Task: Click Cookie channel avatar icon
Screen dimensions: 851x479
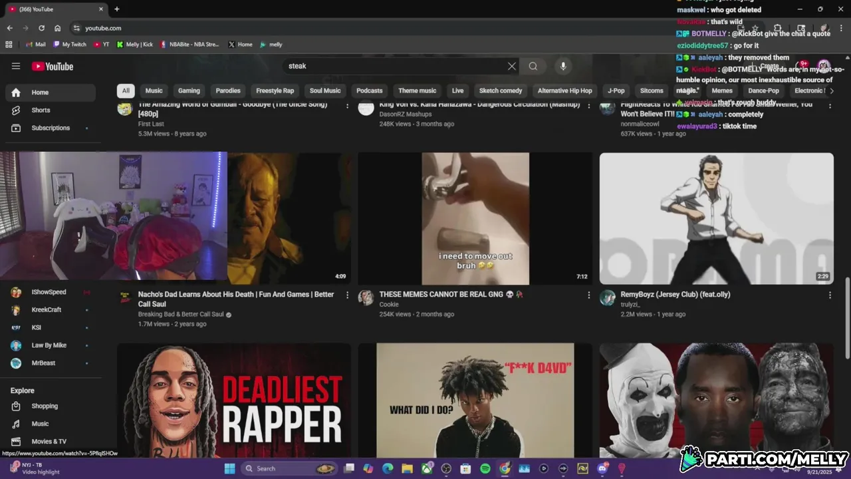Action: pyautogui.click(x=366, y=297)
